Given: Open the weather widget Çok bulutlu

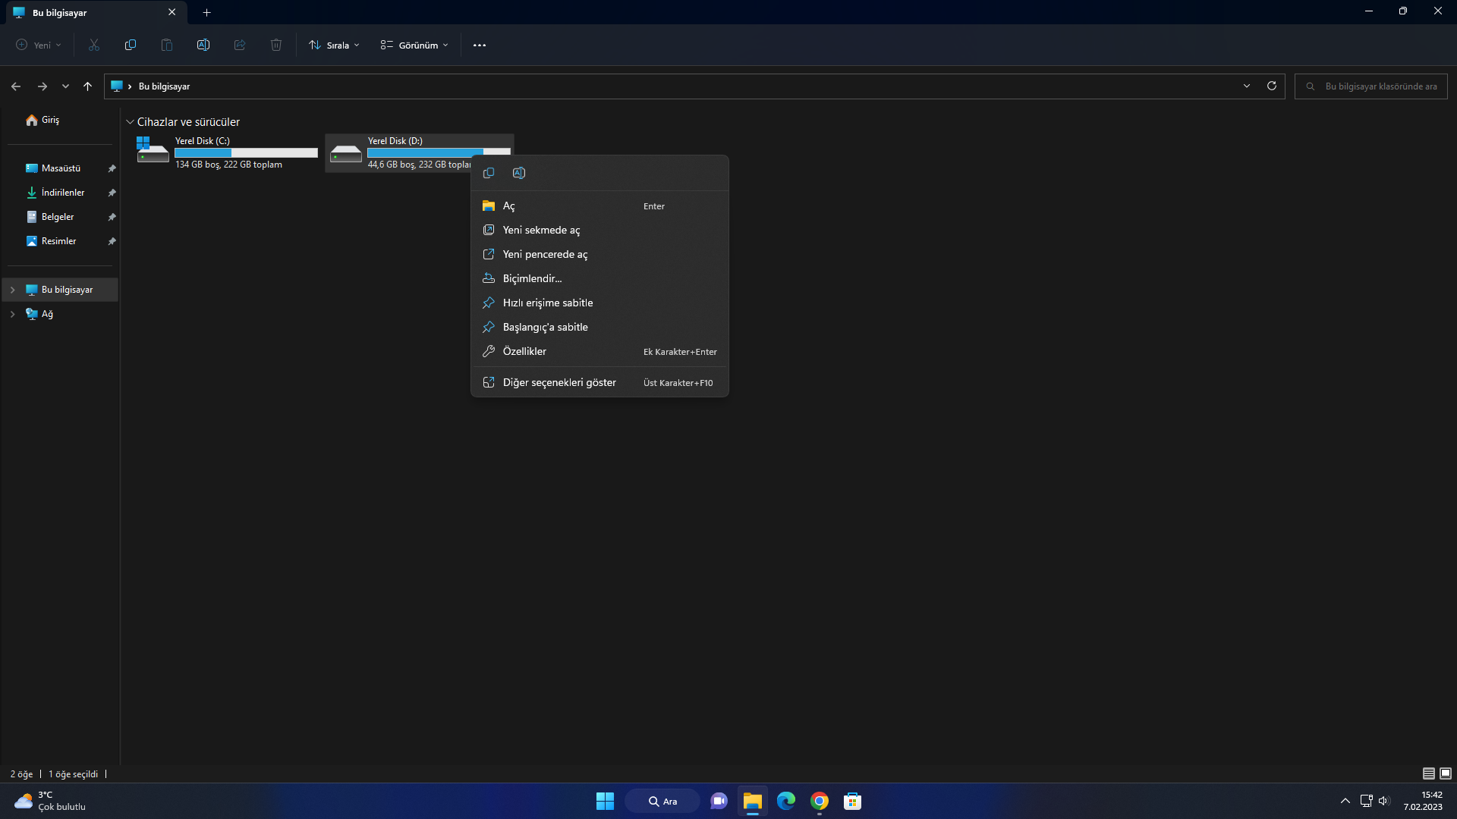Looking at the screenshot, I should 50,801.
